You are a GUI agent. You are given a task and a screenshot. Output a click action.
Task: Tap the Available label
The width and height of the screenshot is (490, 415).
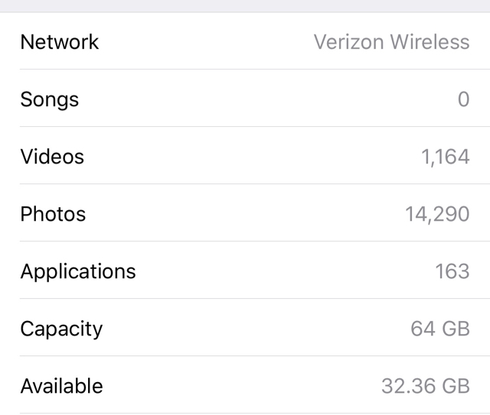pyautogui.click(x=61, y=386)
